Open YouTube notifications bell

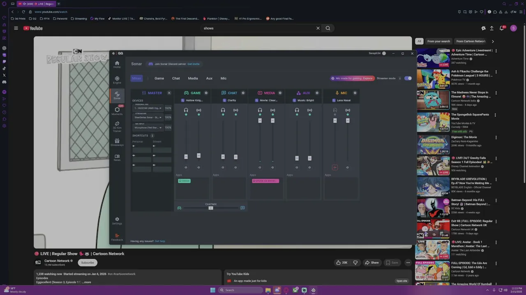pos(502,28)
